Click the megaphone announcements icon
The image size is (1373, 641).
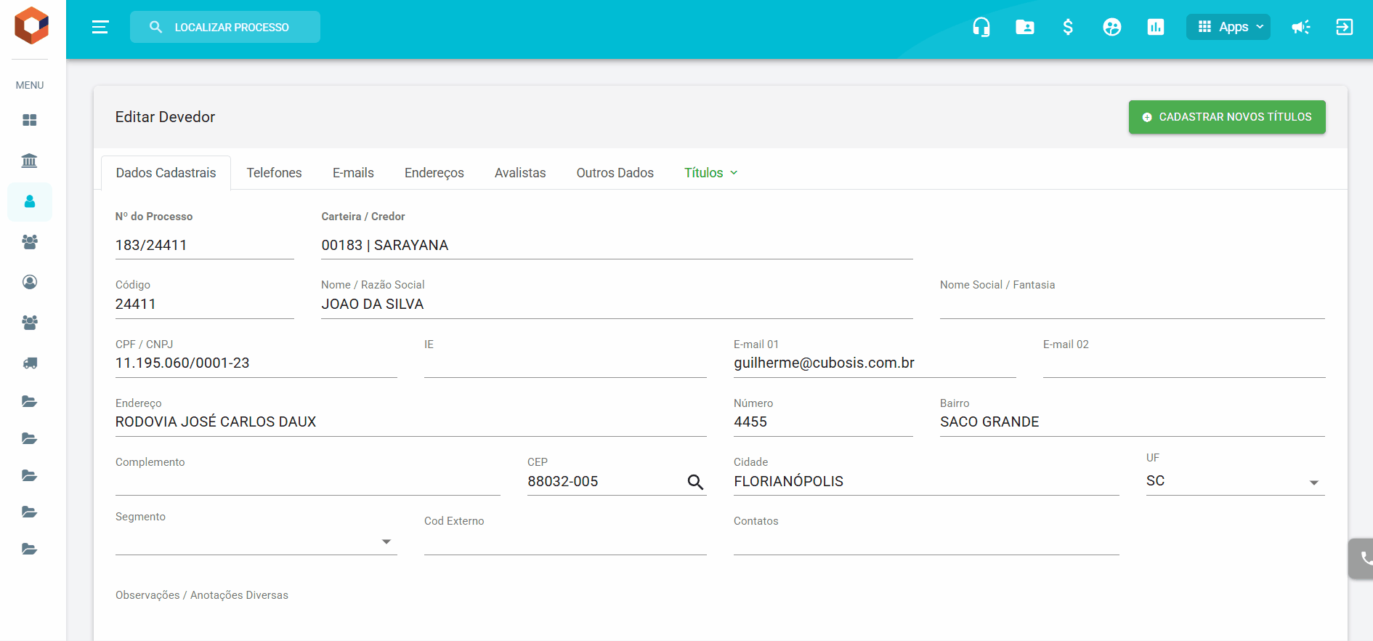point(1301,27)
